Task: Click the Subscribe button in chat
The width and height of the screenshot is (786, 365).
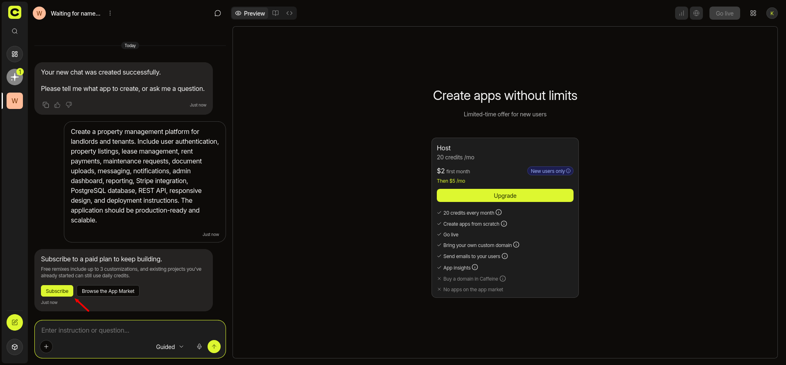Action: click(x=57, y=291)
